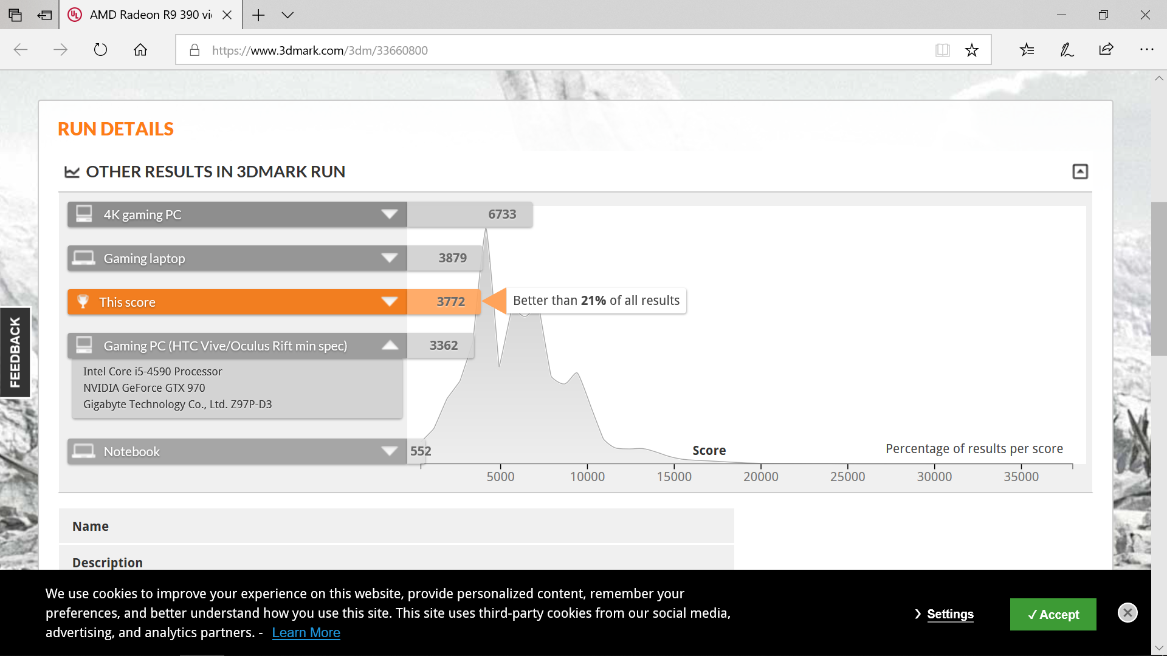This screenshot has width=1167, height=656.
Task: Expand the Gaming laptop details arrow
Action: coord(389,258)
